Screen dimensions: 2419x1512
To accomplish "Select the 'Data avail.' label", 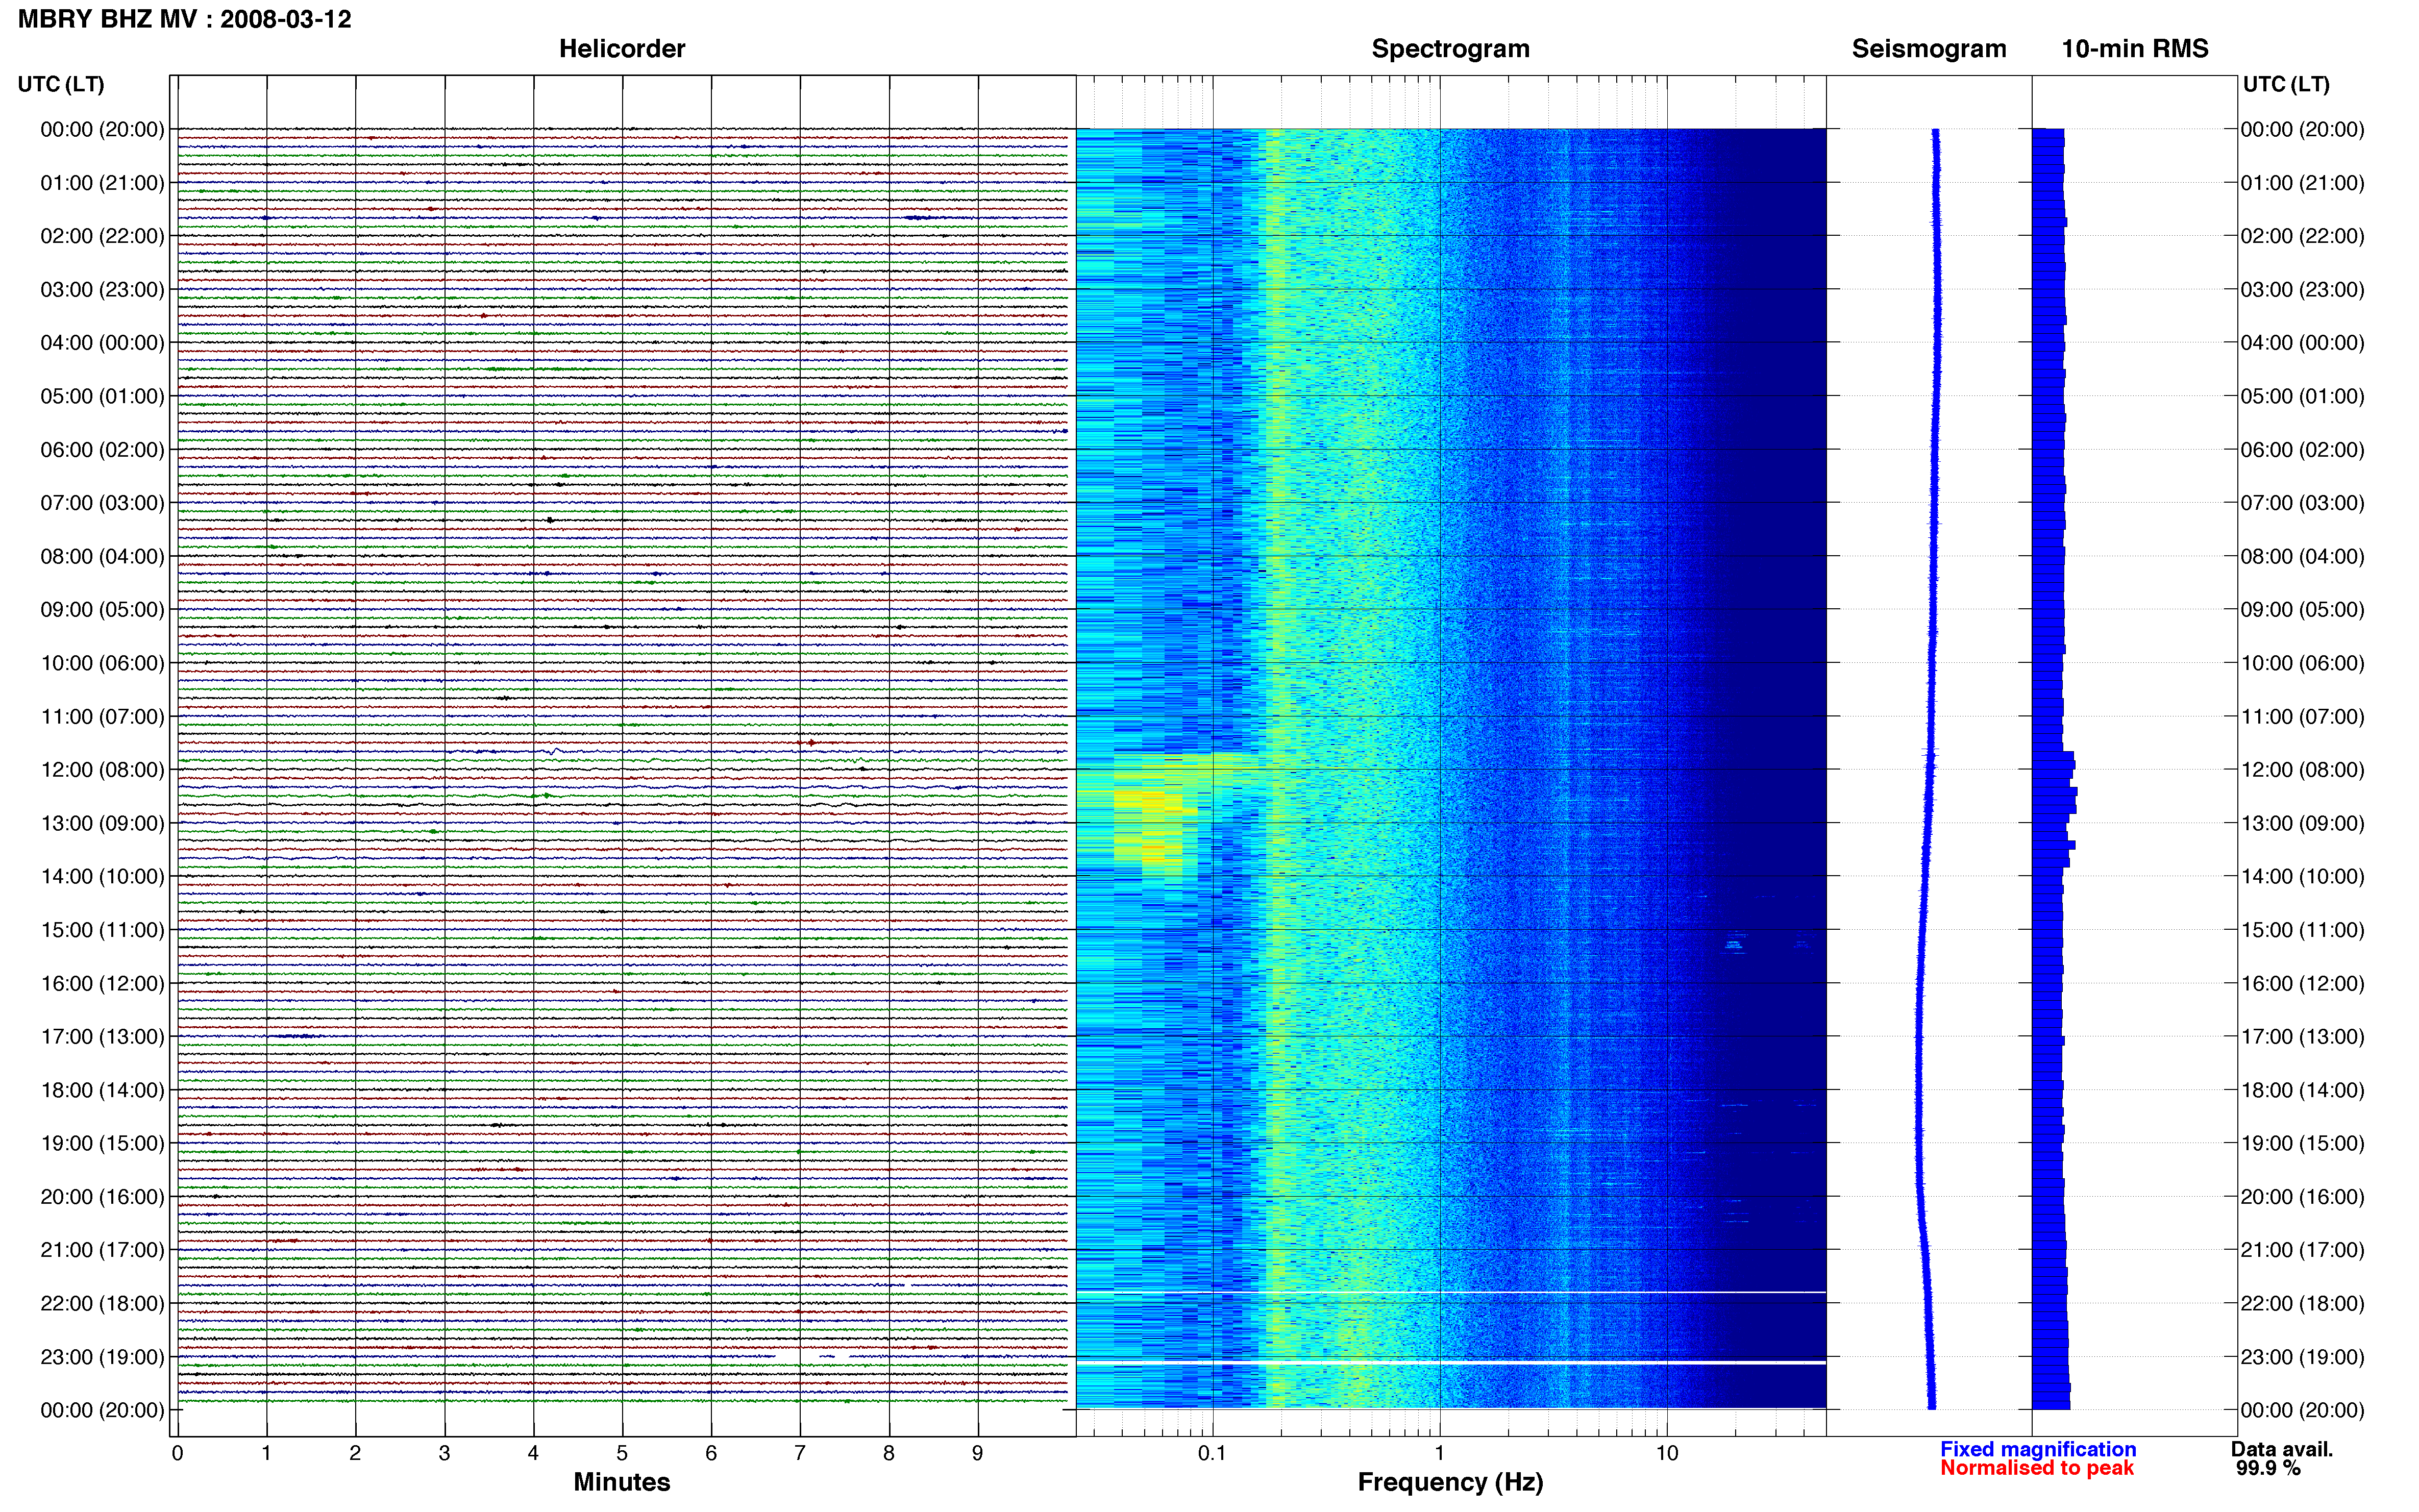I will point(2282,1449).
